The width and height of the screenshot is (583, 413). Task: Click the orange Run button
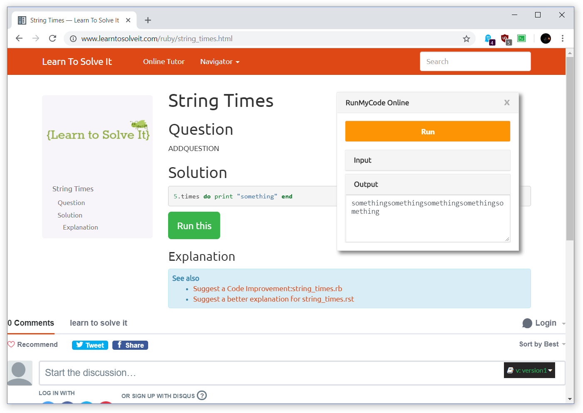point(428,131)
